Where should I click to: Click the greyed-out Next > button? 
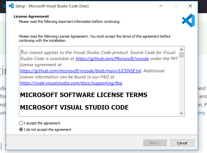[x=155, y=143]
